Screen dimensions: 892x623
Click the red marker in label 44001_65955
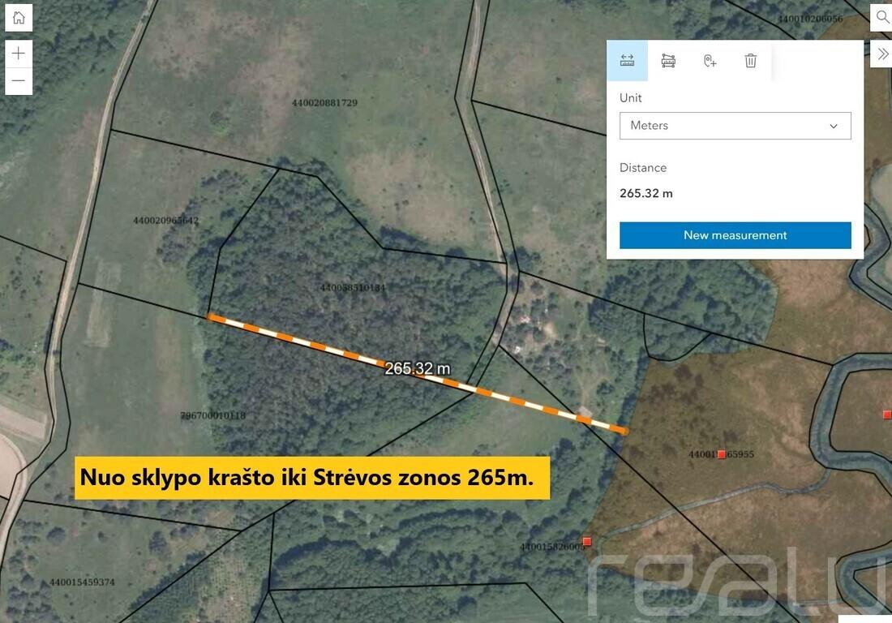[722, 454]
